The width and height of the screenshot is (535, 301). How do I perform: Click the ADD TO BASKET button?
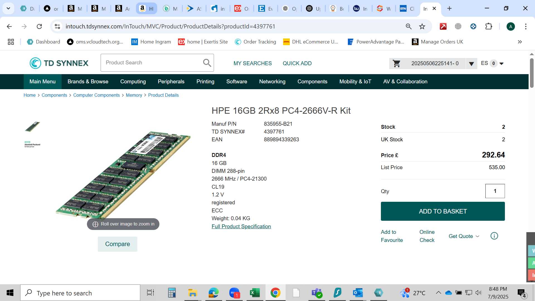tap(443, 211)
